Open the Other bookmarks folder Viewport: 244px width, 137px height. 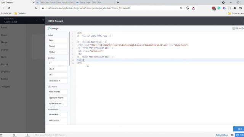pyautogui.click(x=236, y=14)
